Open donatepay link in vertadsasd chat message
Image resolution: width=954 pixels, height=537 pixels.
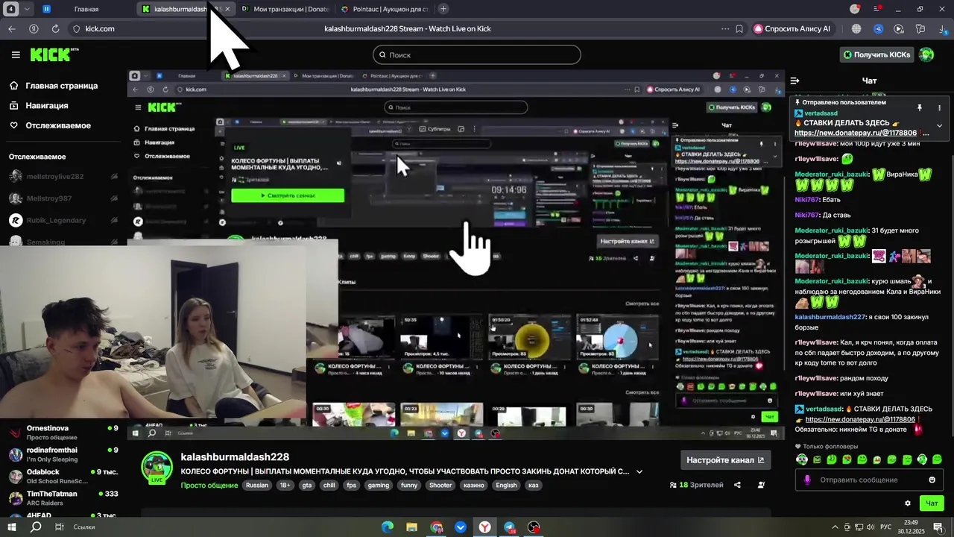click(860, 419)
